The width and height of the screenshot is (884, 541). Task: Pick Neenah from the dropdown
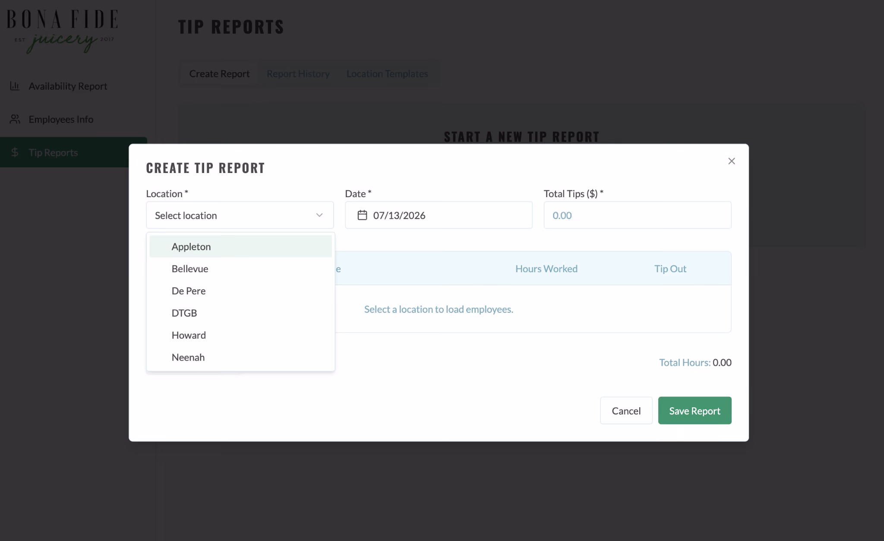pyautogui.click(x=240, y=357)
